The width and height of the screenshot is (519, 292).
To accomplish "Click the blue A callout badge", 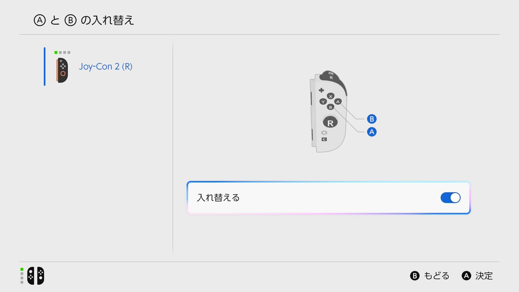I will (372, 132).
